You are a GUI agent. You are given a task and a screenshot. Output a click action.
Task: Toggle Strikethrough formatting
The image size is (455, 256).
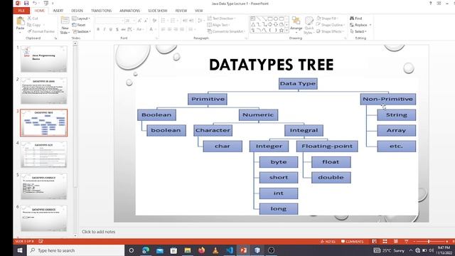point(123,29)
